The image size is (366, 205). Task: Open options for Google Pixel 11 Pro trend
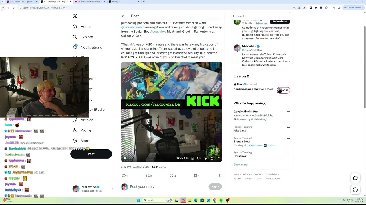point(288,112)
